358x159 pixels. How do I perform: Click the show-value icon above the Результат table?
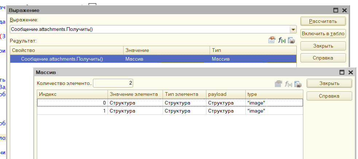tap(271, 40)
